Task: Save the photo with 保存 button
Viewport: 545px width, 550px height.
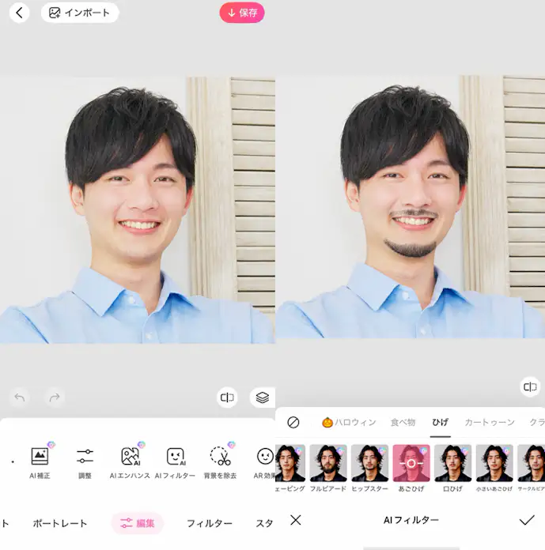Action: pos(242,13)
